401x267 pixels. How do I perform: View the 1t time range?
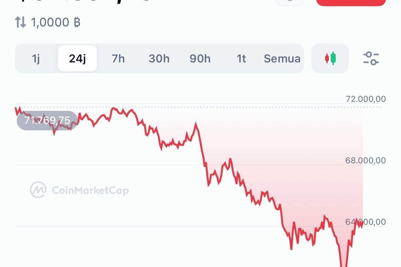point(241,59)
